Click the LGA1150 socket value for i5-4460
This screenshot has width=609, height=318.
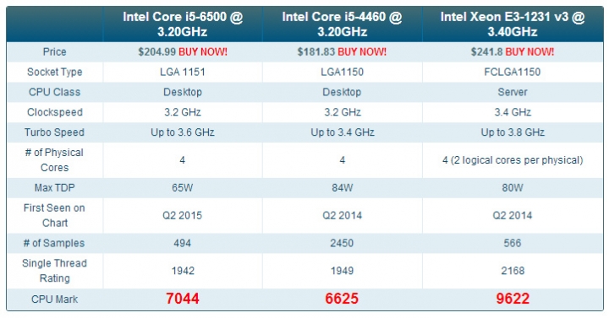(343, 72)
